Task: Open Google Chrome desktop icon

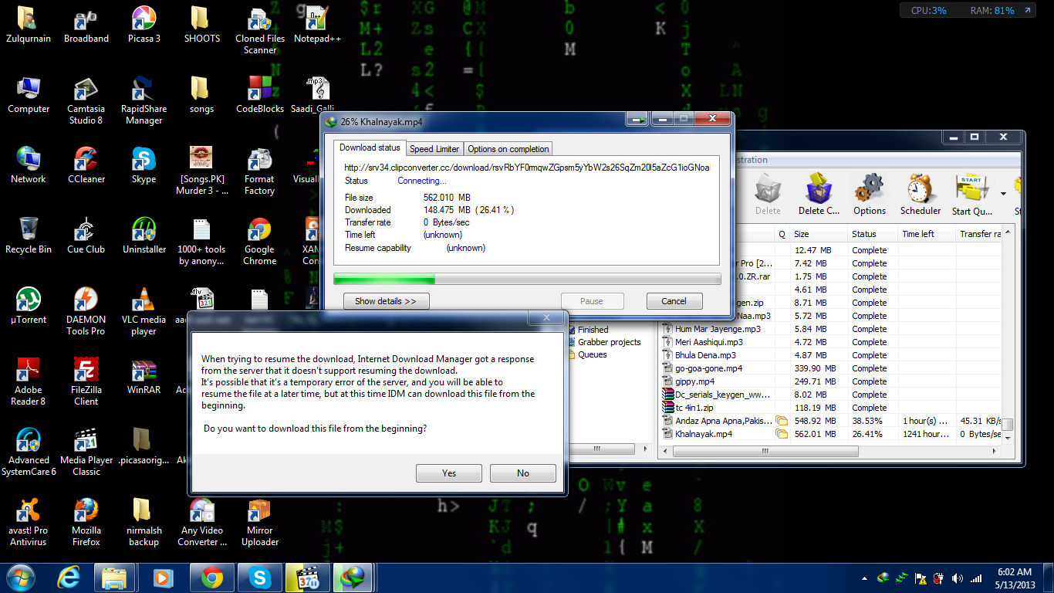Action: point(259,242)
